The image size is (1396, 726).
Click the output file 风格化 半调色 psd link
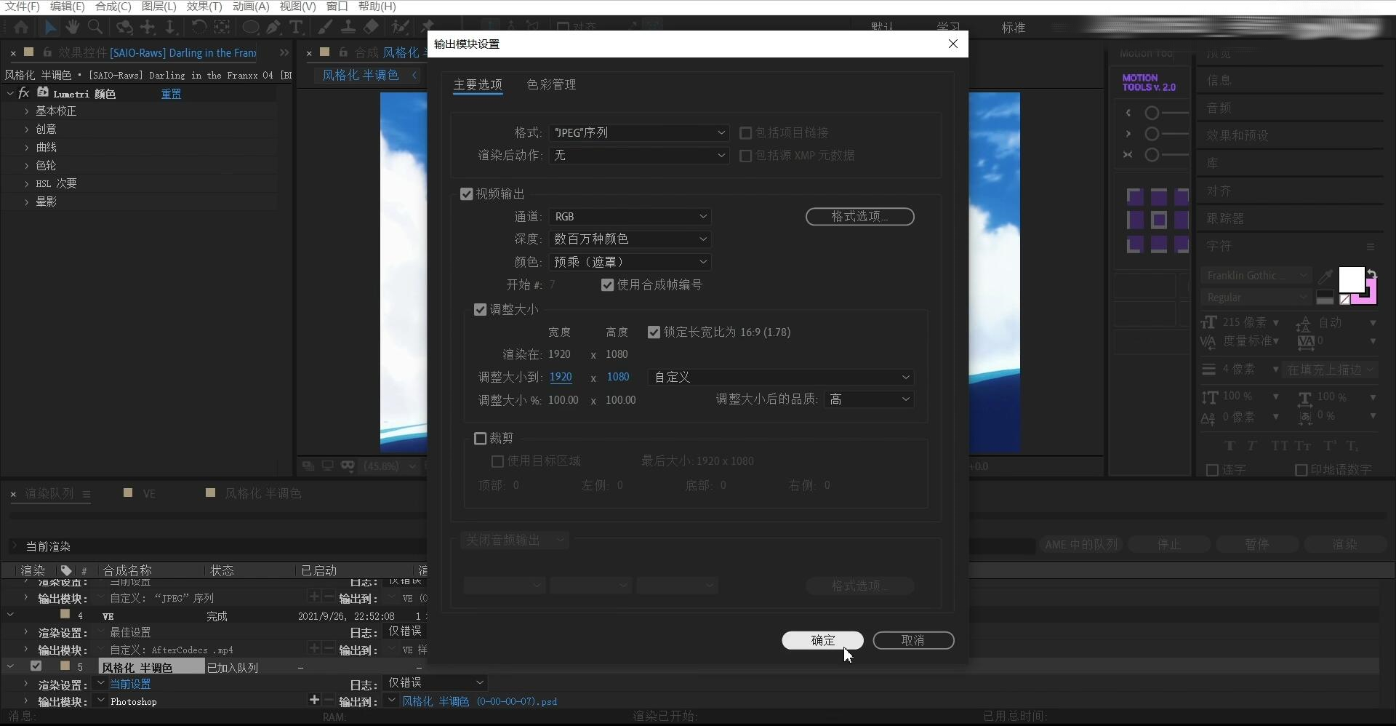click(480, 701)
